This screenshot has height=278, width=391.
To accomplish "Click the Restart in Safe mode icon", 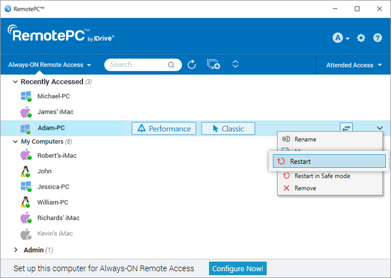I will 286,176.
